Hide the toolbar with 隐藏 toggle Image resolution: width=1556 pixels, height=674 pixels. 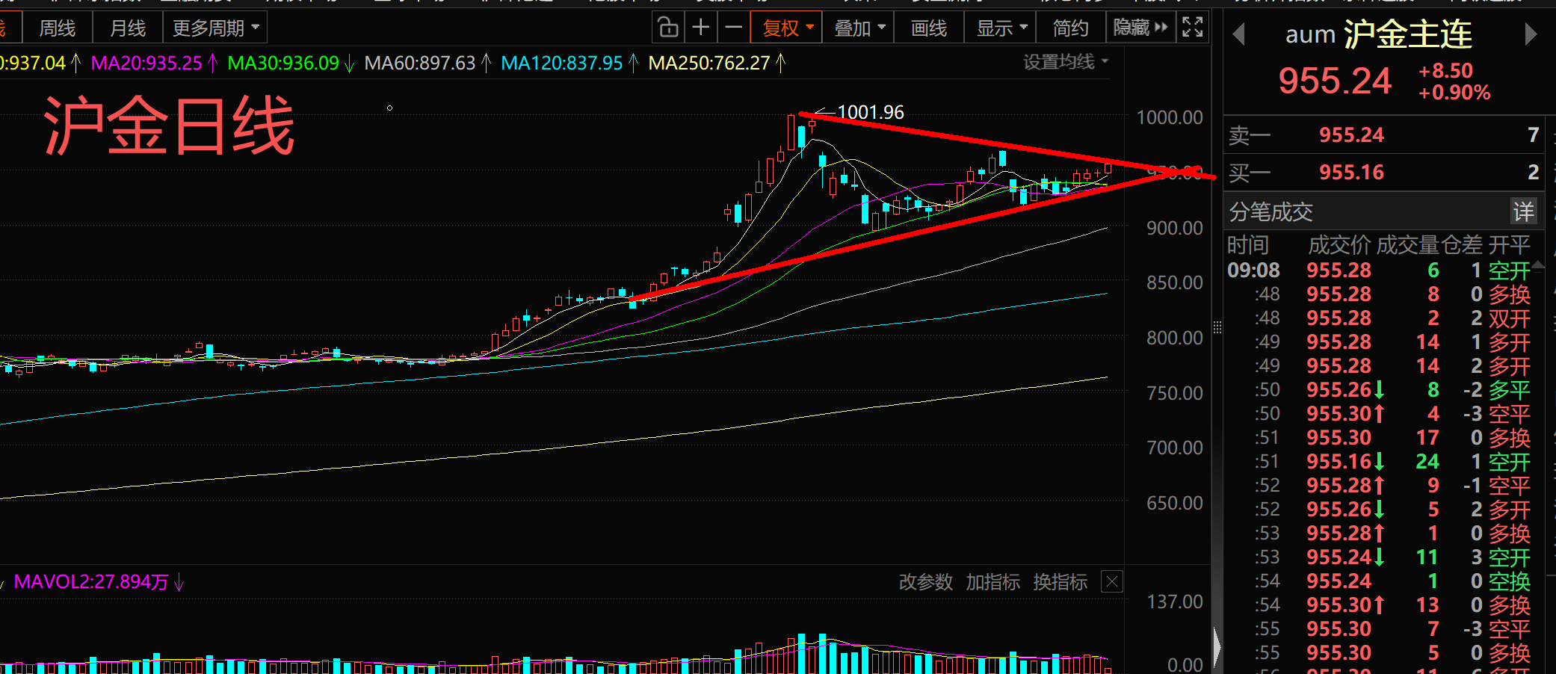[1140, 28]
